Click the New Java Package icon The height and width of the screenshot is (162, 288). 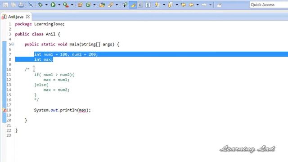[x=80, y=5]
